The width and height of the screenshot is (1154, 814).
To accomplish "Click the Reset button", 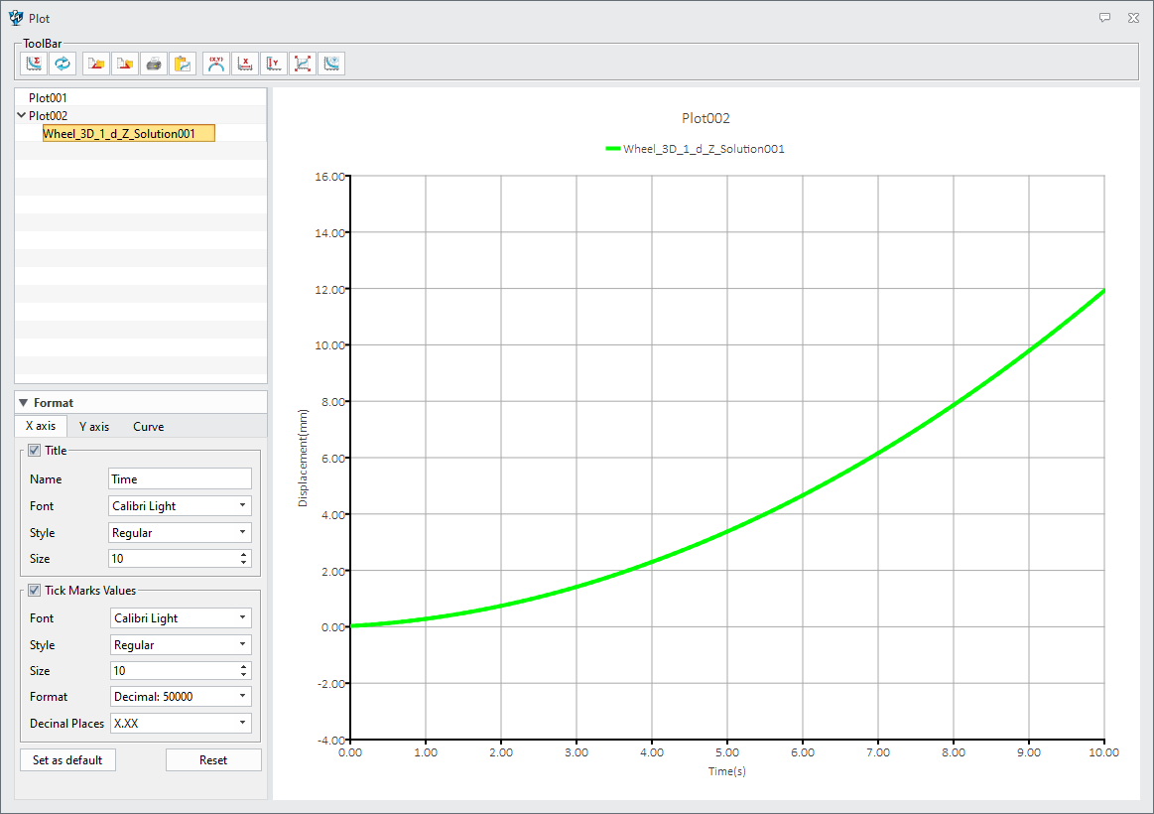I will tap(213, 760).
